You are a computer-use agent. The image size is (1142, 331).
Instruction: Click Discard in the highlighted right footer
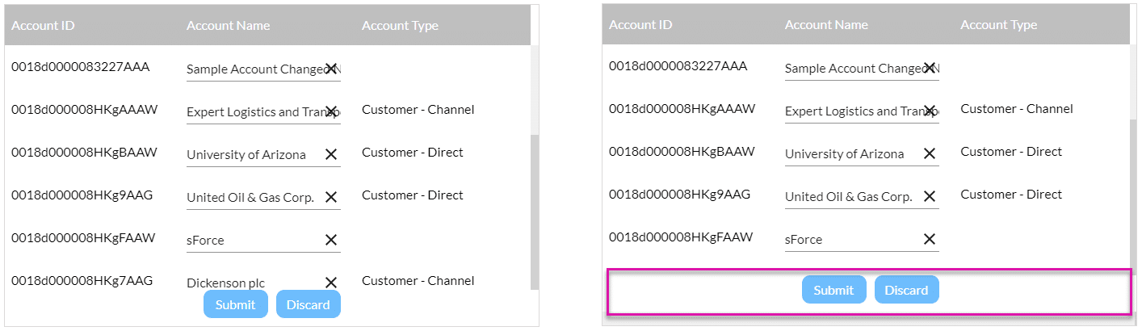906,290
